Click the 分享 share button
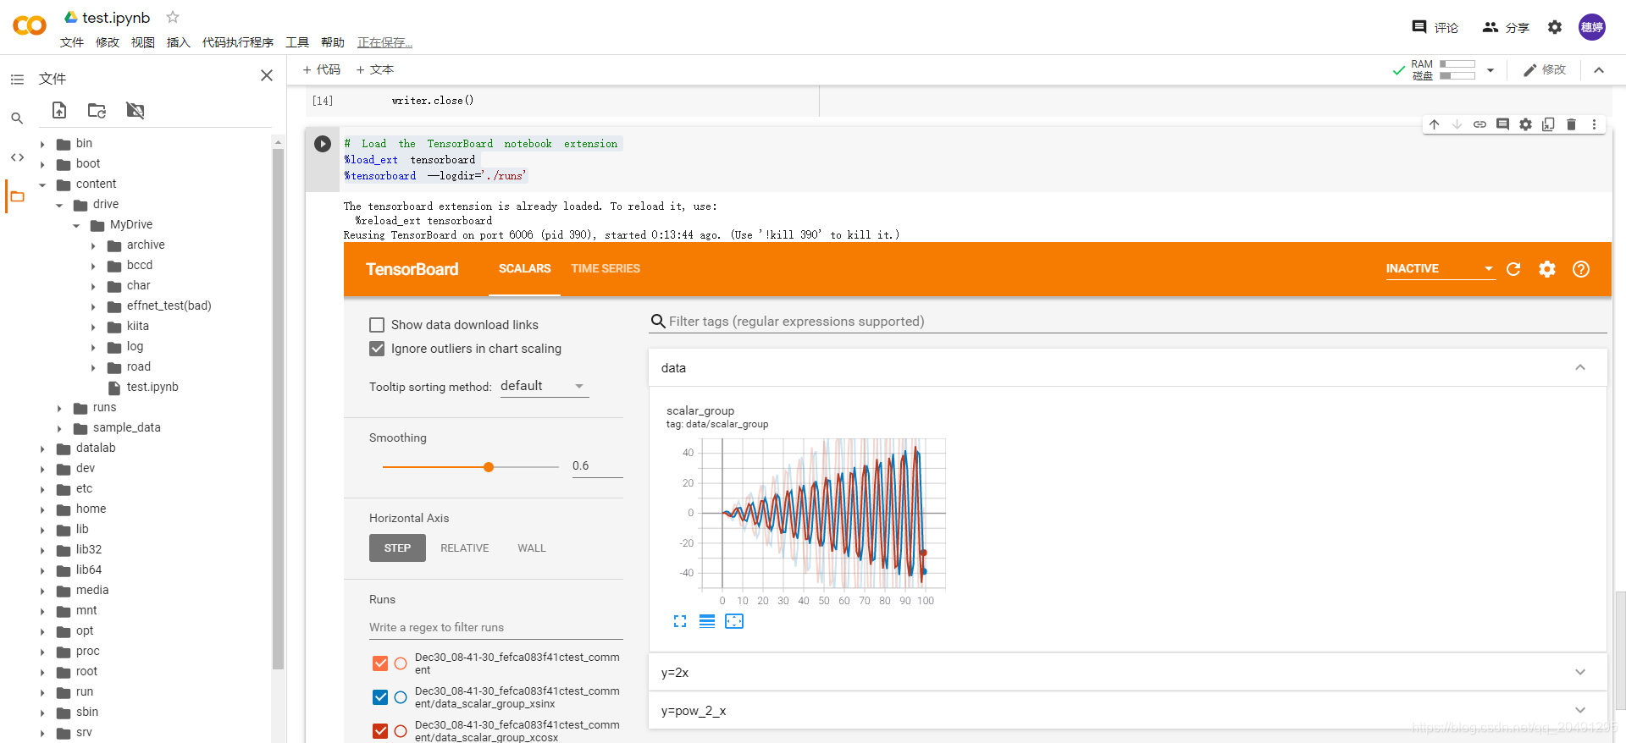1626x743 pixels. [x=1506, y=27]
